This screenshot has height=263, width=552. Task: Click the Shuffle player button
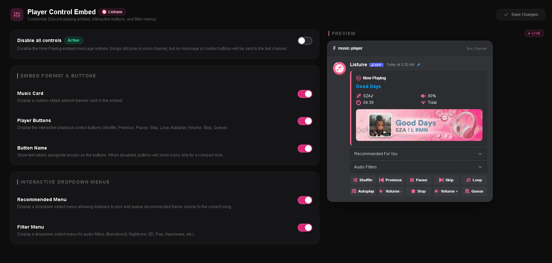(x=363, y=180)
